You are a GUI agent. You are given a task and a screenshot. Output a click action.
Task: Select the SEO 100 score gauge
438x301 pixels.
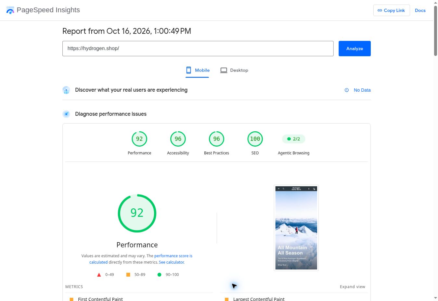click(x=255, y=139)
